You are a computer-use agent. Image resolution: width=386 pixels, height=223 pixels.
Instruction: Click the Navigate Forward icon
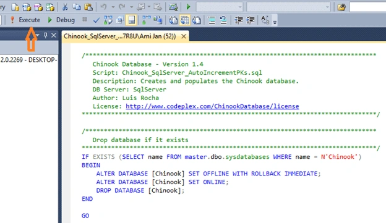tap(158, 7)
